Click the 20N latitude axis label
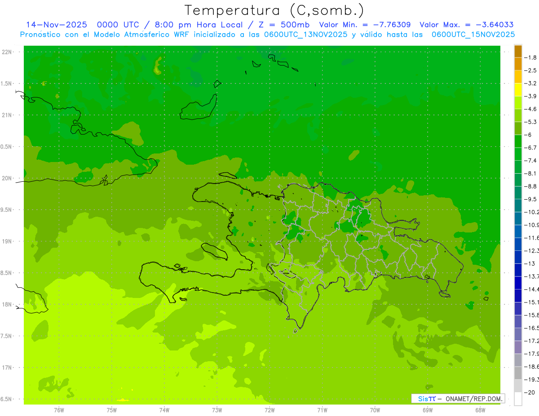Image resolution: width=539 pixels, height=416 pixels. point(7,178)
